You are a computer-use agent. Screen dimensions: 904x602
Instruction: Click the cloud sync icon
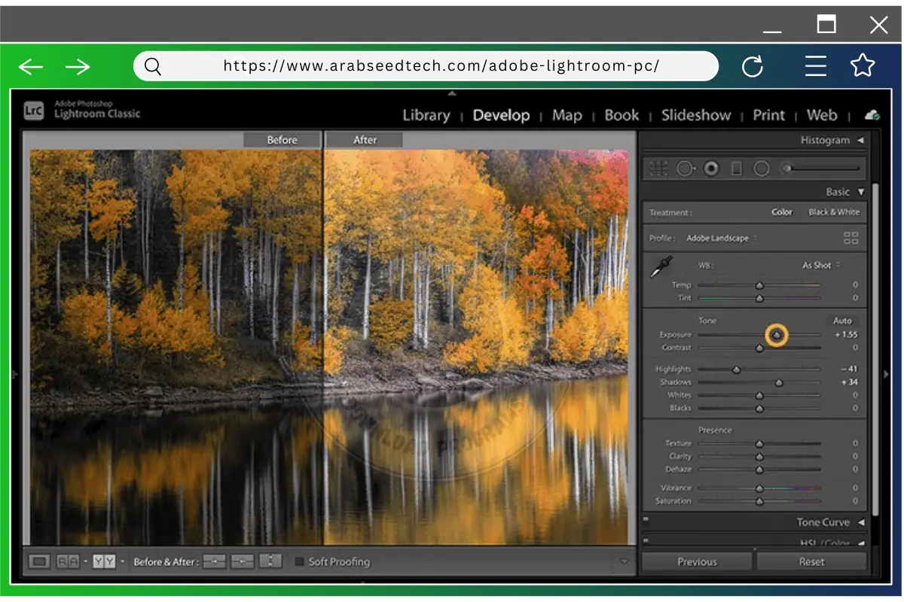[872, 115]
